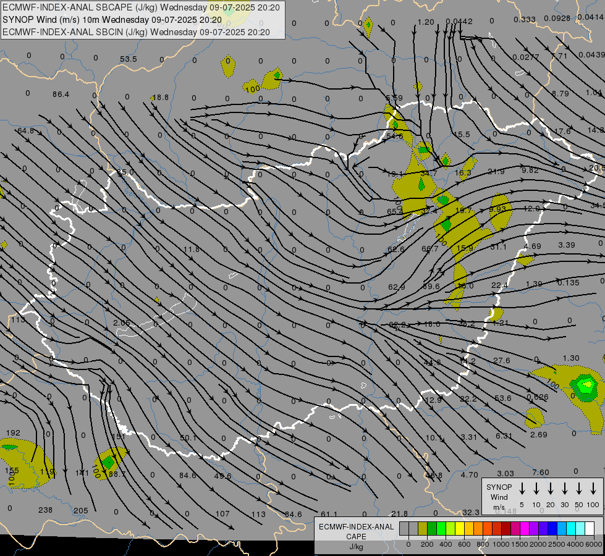Click the 2.69 value on the map
The width and height of the screenshot is (605, 556).
539,434
